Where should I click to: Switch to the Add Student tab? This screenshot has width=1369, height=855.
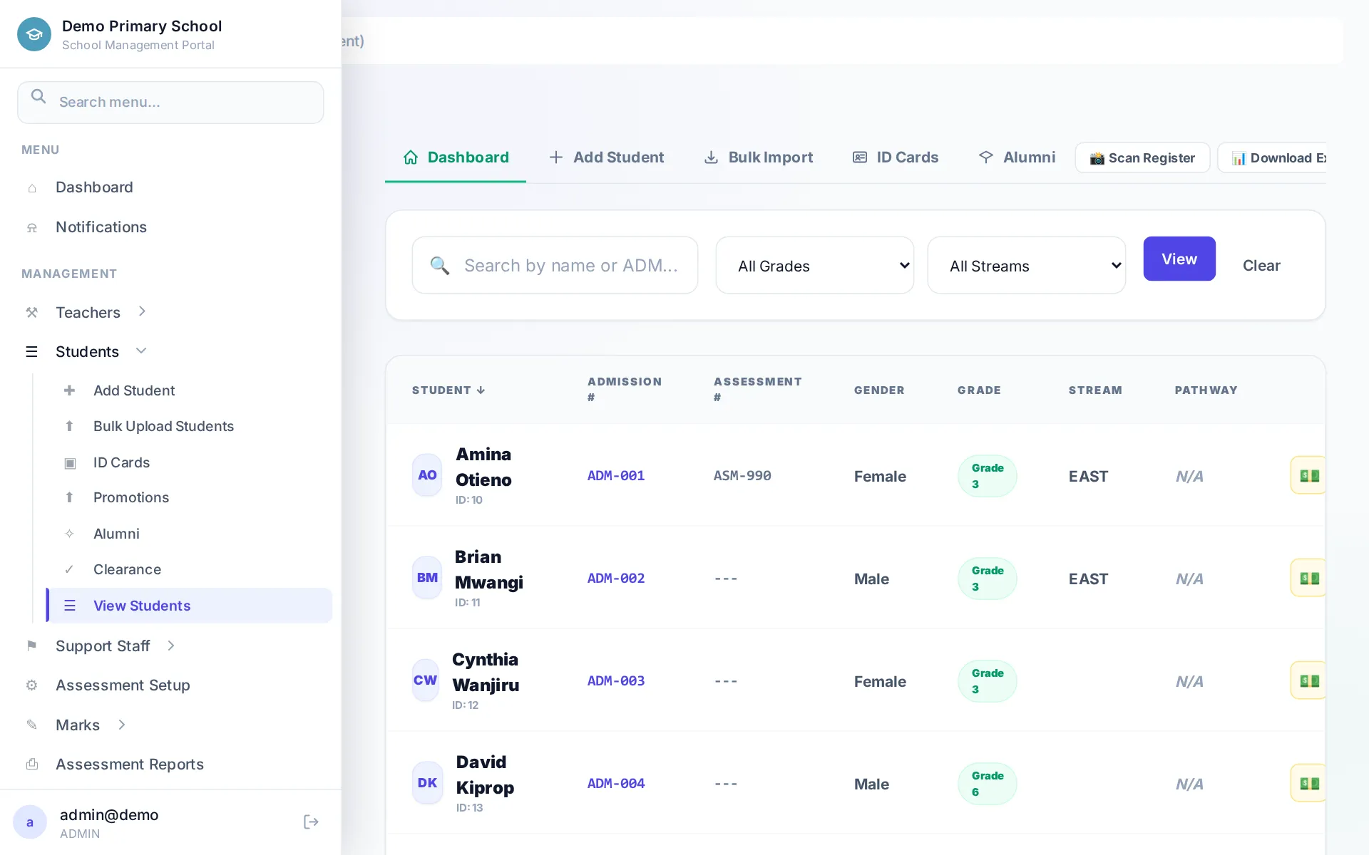click(607, 157)
